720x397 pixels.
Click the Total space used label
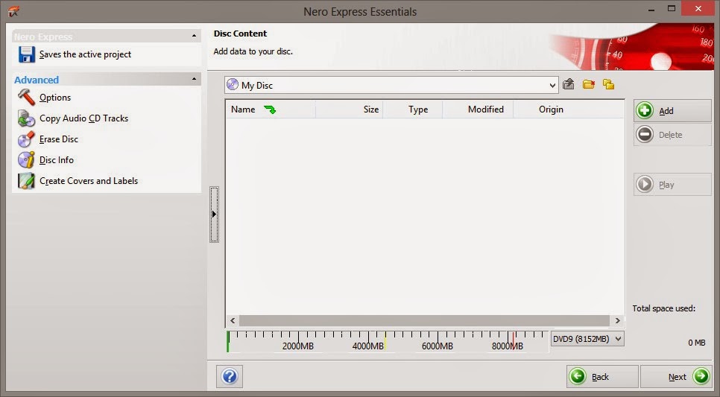click(x=664, y=308)
